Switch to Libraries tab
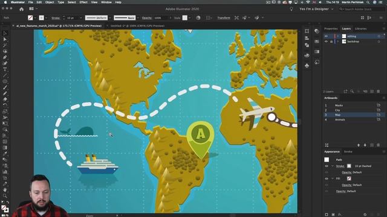The height and width of the screenshot is (217, 387). point(360,29)
